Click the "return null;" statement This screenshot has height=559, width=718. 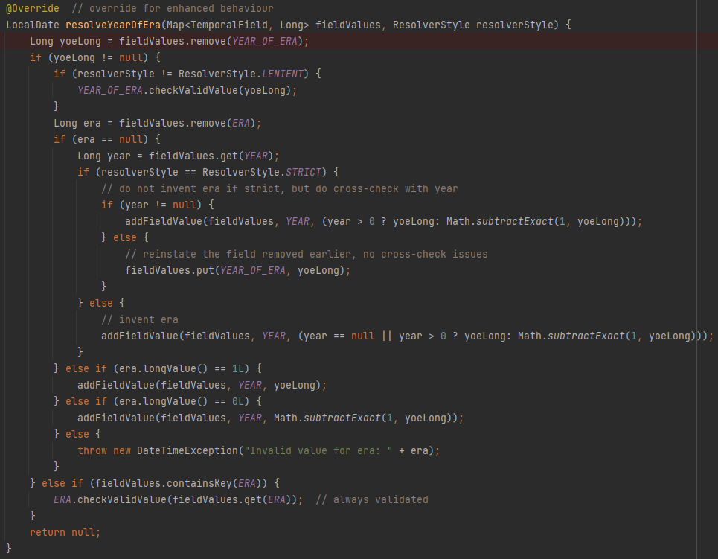click(x=65, y=532)
